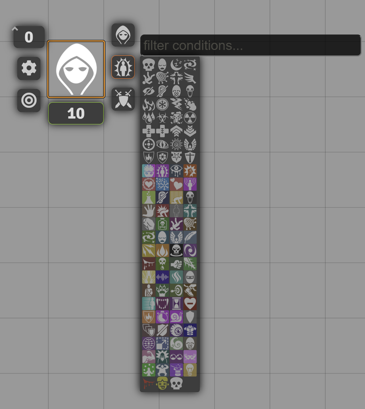365x409 pixels.
Task: Apply the cross with up arrows regeneration
Action: point(149,131)
